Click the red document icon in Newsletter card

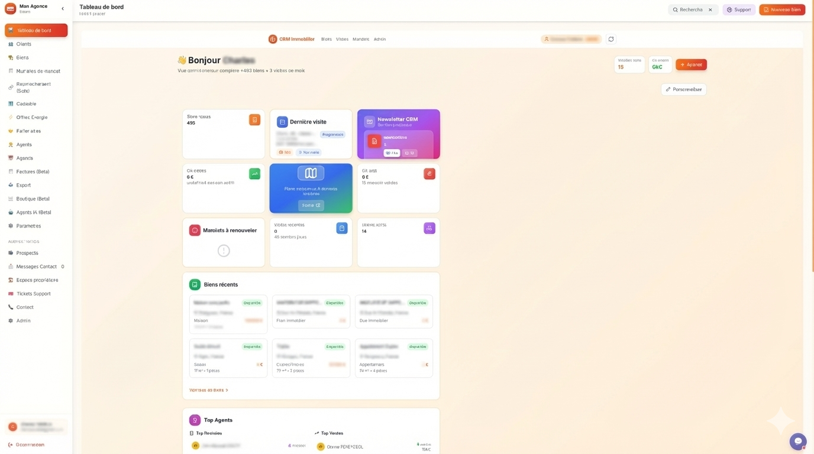tap(374, 141)
